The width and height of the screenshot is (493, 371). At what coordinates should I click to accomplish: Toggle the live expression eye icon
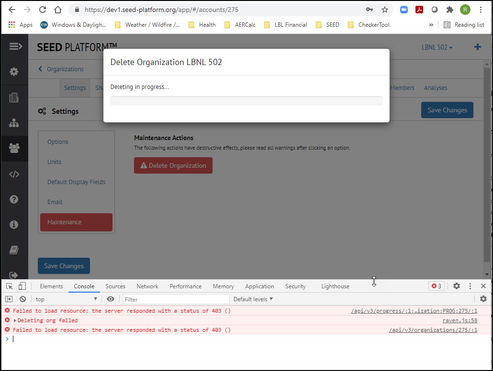(x=111, y=299)
